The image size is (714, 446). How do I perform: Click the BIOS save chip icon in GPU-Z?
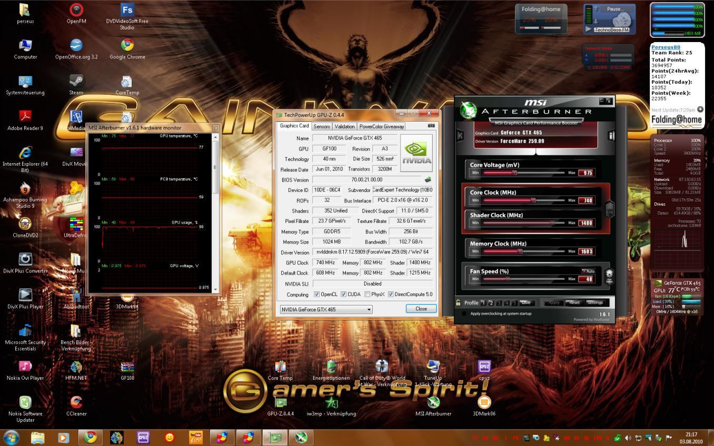tap(428, 180)
